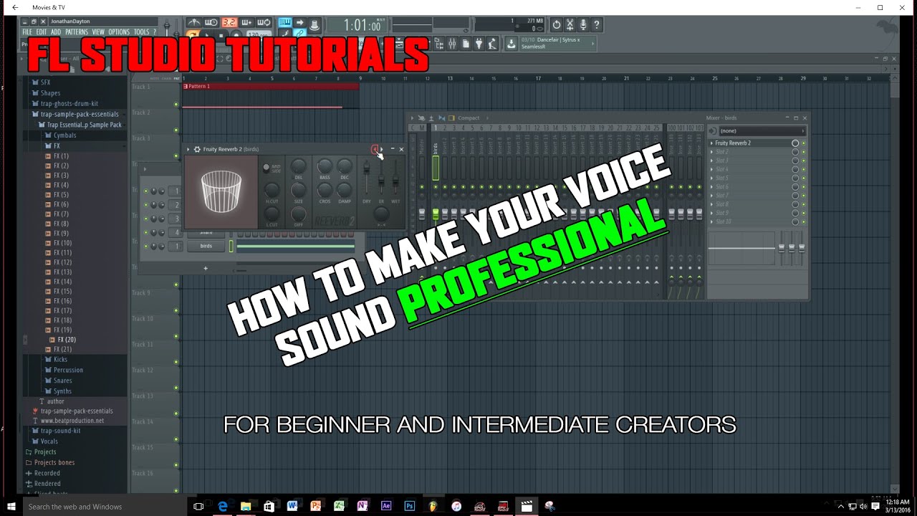Open the Kicks folder in browser
Screen dimensions: 917x516
pos(60,360)
